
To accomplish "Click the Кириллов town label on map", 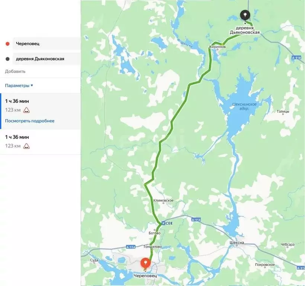I will [218, 47].
